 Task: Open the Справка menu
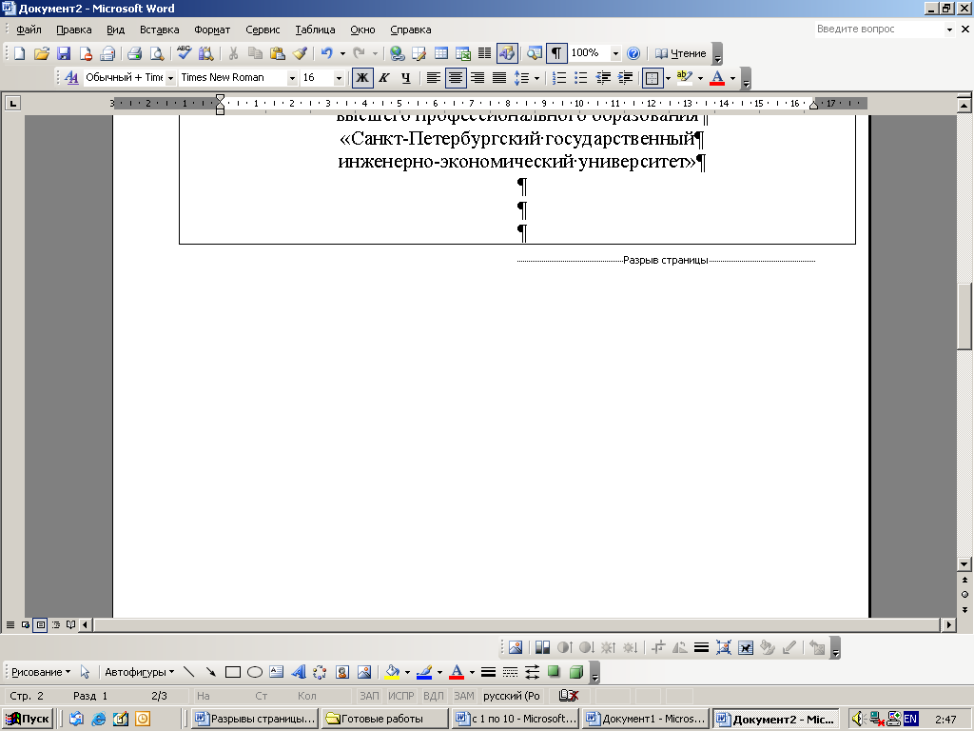[x=411, y=30]
